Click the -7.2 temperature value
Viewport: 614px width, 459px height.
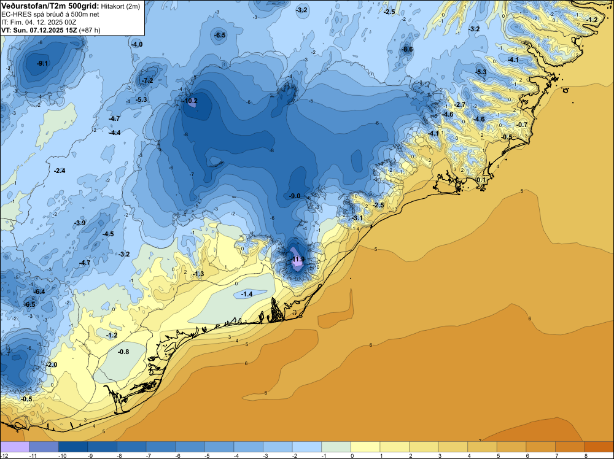click(x=147, y=80)
